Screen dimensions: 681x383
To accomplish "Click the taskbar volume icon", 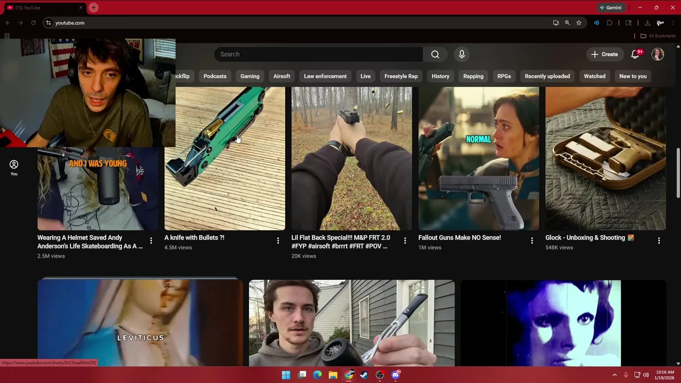I will [646, 375].
